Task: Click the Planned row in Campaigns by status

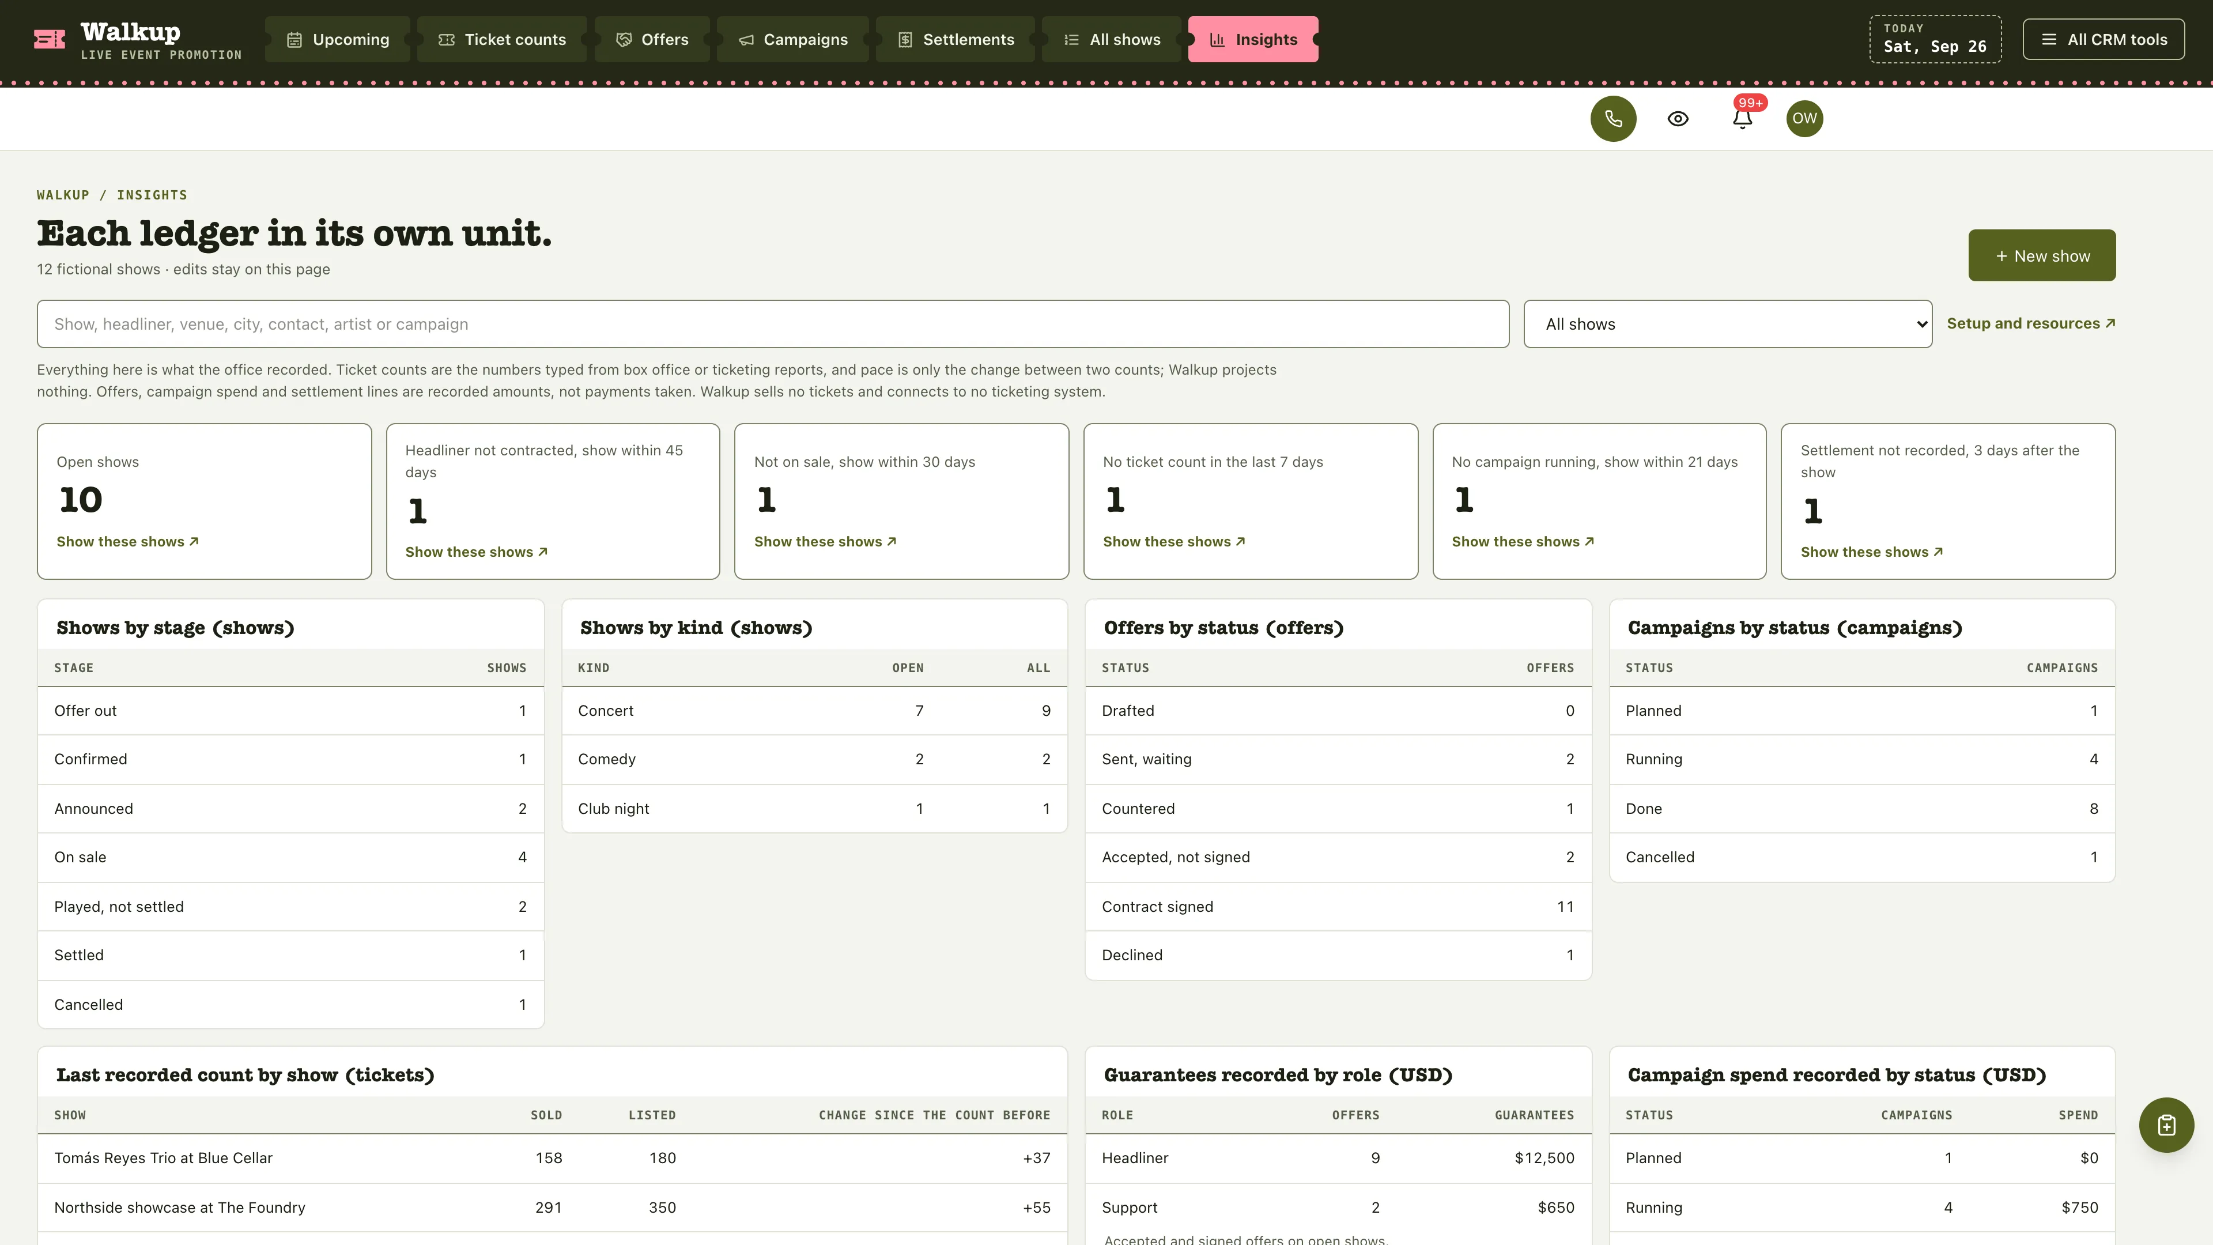Action: [1863, 711]
